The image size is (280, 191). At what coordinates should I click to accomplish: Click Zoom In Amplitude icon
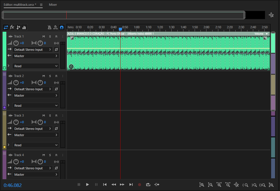tap(202, 185)
